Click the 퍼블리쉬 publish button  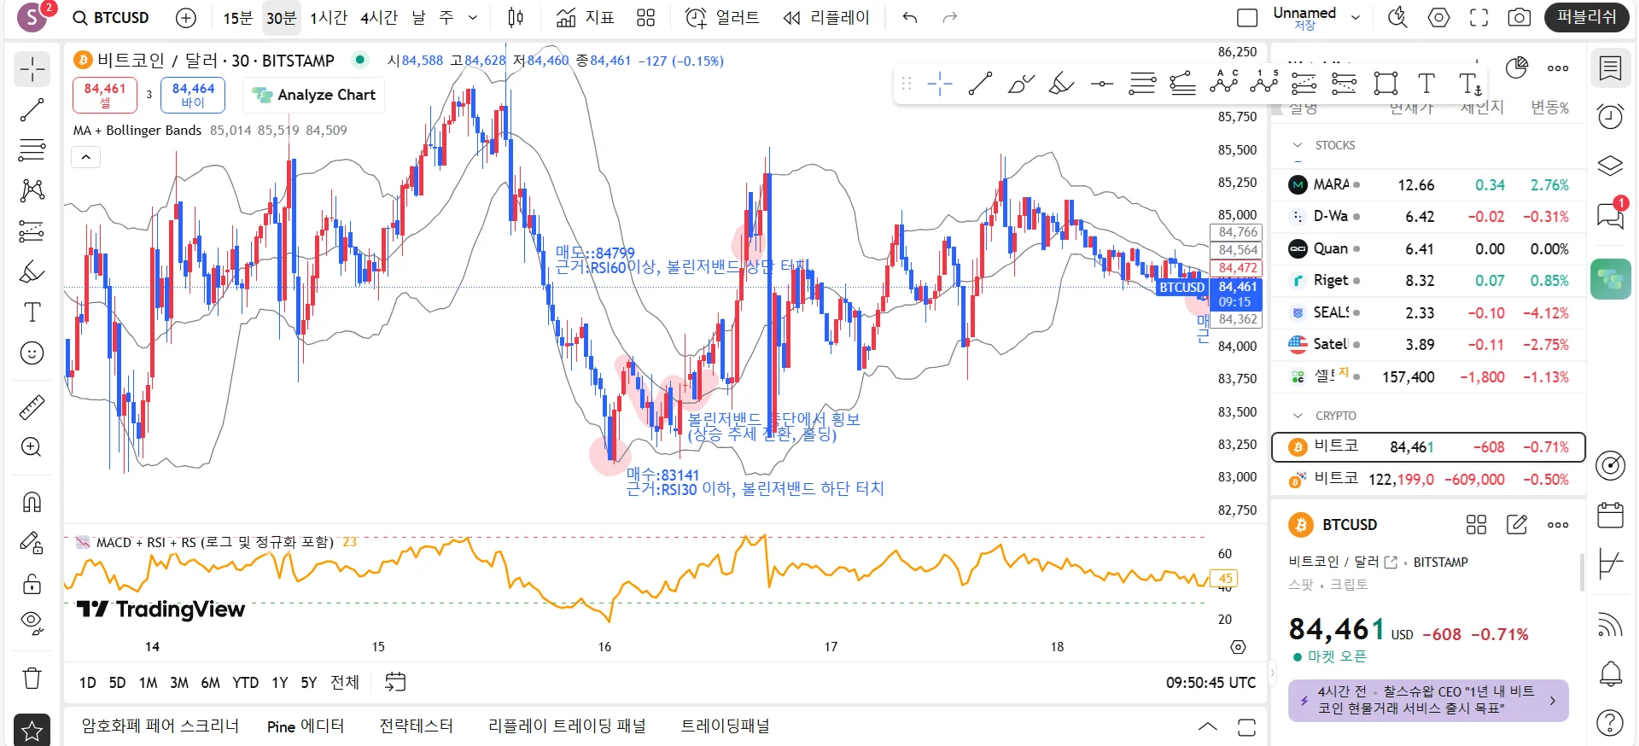click(1586, 17)
